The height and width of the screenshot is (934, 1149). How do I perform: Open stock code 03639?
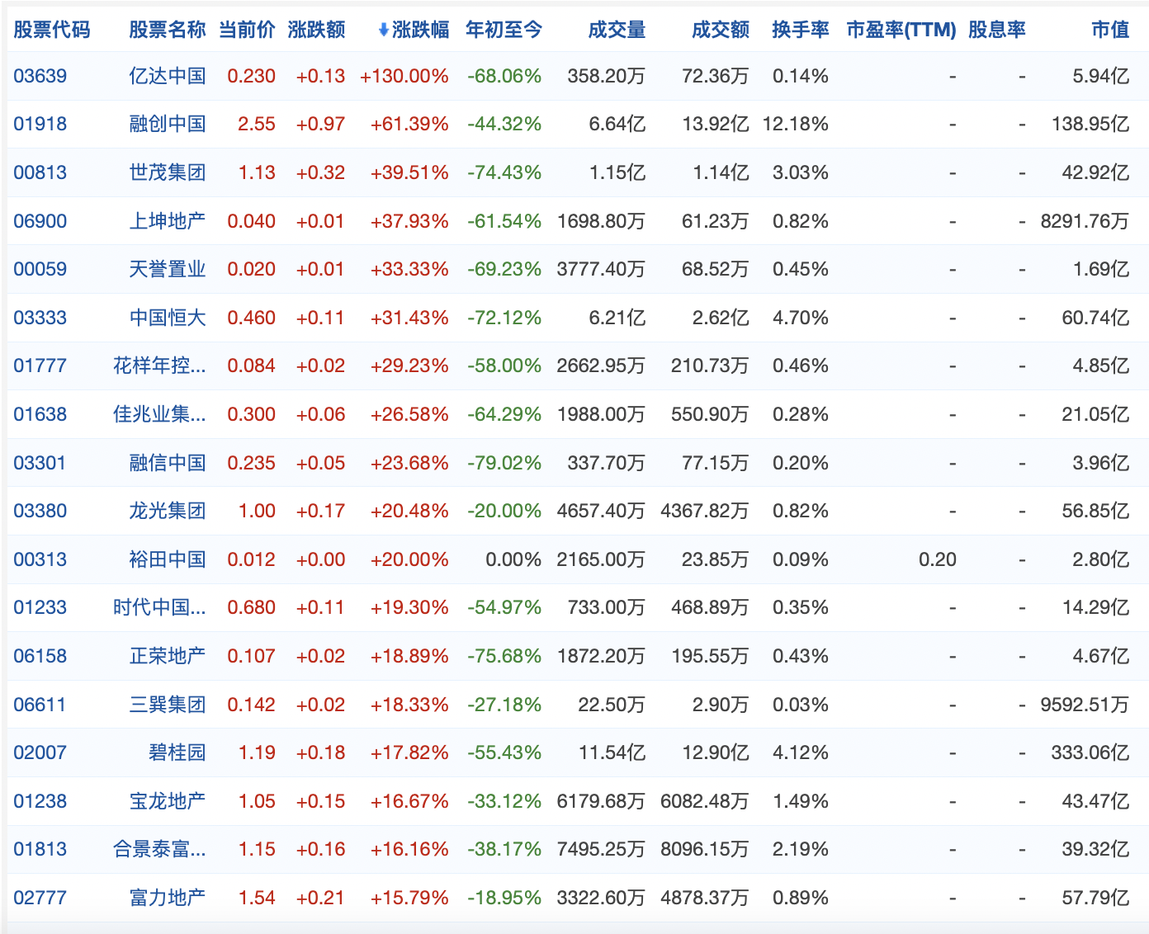(40, 76)
